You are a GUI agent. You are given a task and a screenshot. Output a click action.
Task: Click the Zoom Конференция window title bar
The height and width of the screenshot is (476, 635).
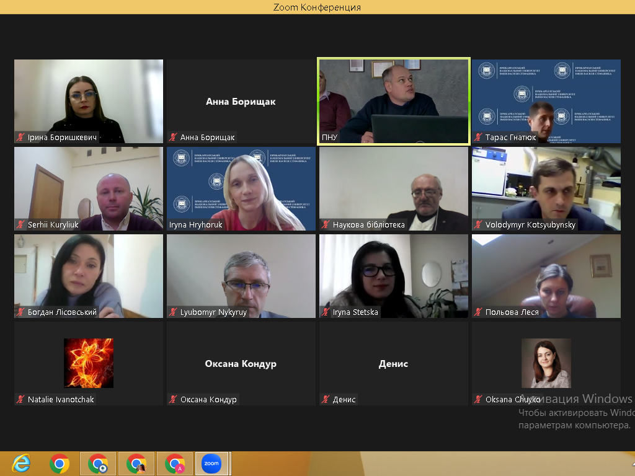(317, 7)
